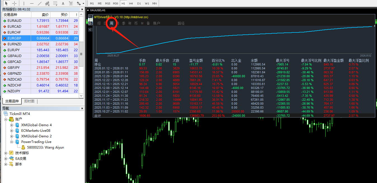Open the 季 quarterly tab in MTDriver
The image size is (377, 183).
124,23
